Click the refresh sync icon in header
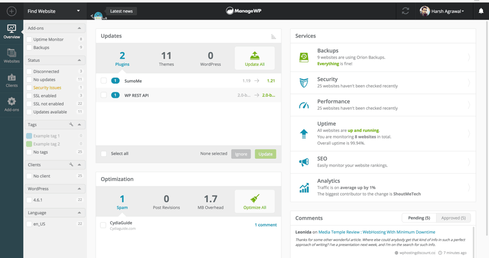The width and height of the screenshot is (489, 258). point(405,11)
